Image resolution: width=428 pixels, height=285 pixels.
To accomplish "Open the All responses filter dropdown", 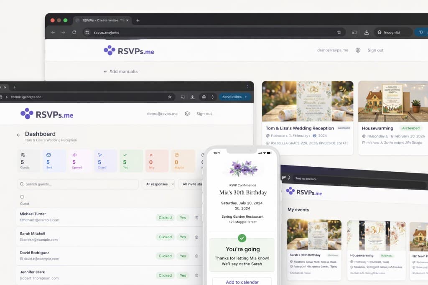I will (x=158, y=184).
